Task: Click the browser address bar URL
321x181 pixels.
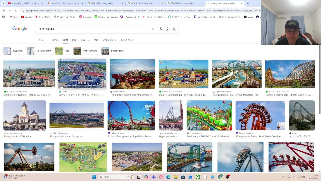Action: [x=143, y=11]
